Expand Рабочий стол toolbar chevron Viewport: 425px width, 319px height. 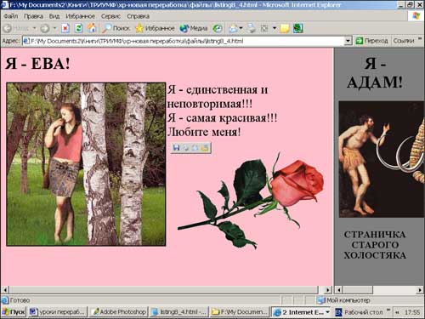(x=388, y=310)
